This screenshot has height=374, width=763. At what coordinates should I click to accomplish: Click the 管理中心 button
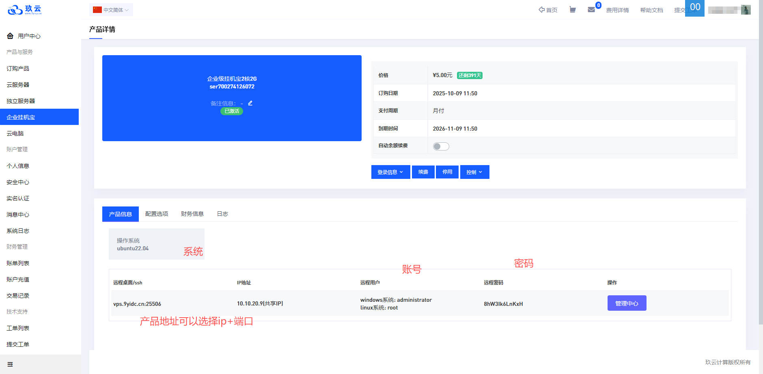(x=627, y=303)
